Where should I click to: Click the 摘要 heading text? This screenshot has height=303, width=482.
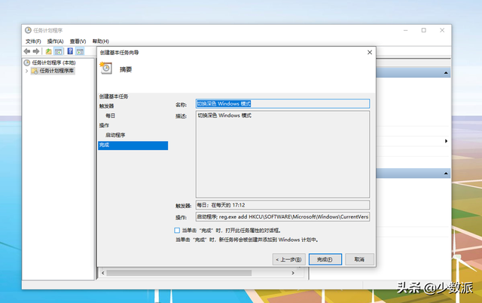click(x=126, y=69)
